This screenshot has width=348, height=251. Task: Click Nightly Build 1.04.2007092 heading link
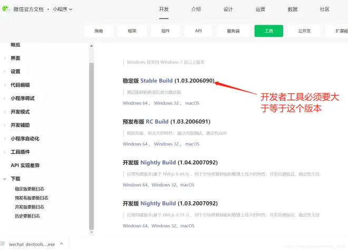(158, 162)
